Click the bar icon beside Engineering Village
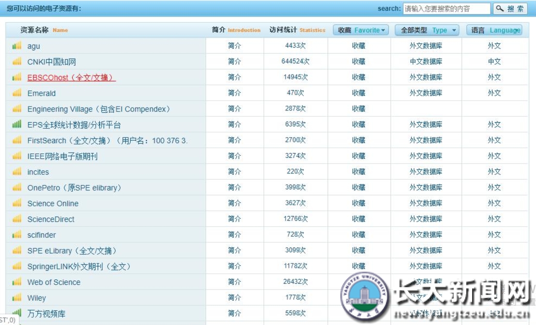Image resolution: width=536 pixels, height=325 pixels. pos(17,108)
